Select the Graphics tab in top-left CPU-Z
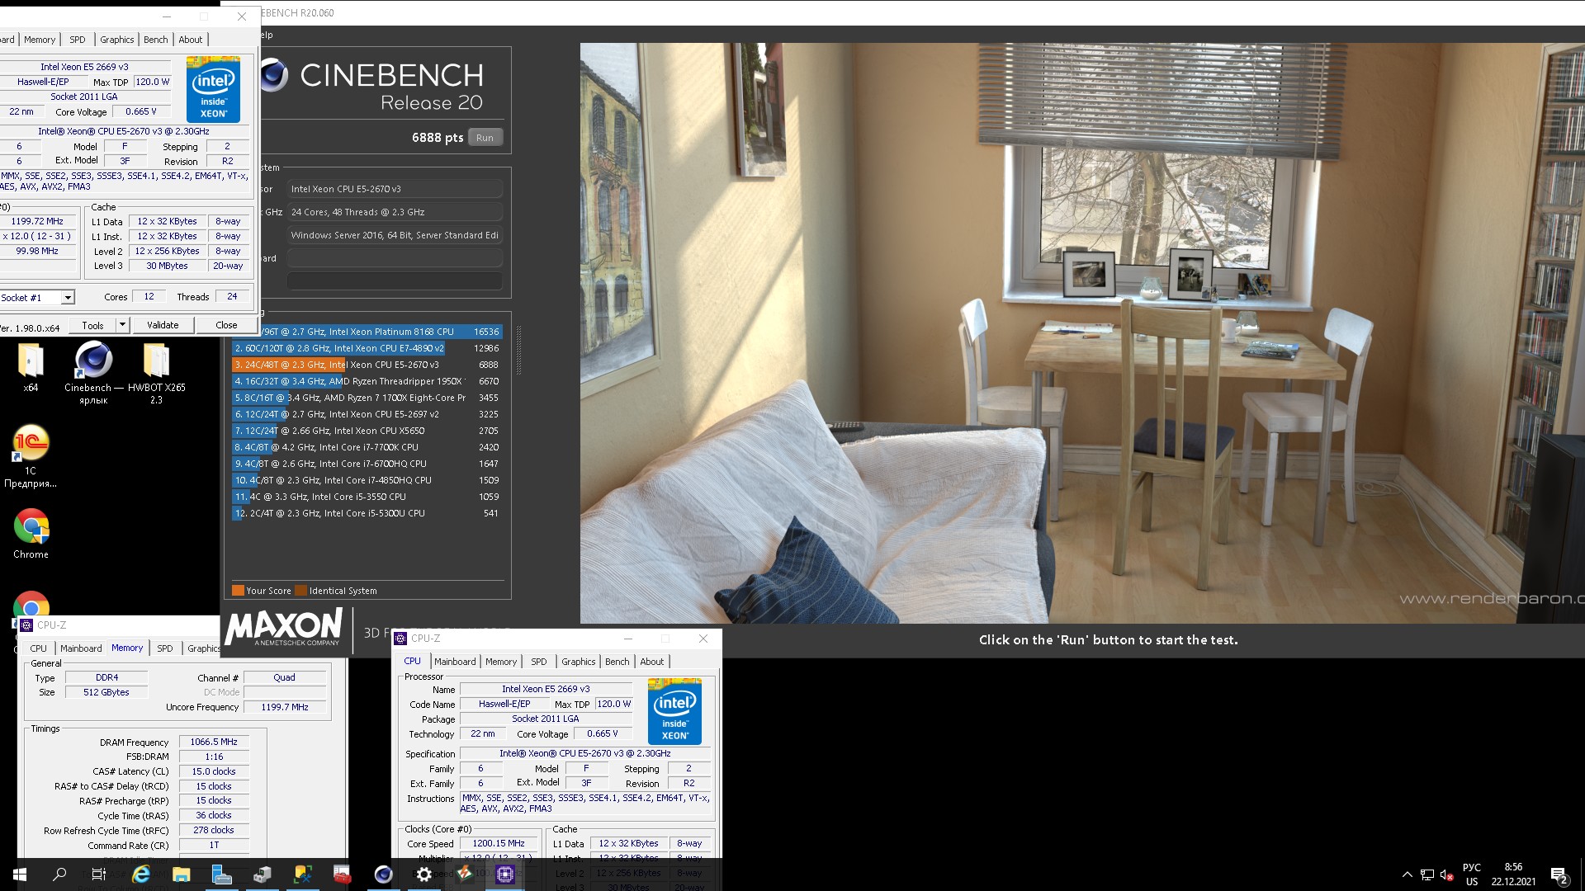This screenshot has width=1585, height=891. coord(116,40)
